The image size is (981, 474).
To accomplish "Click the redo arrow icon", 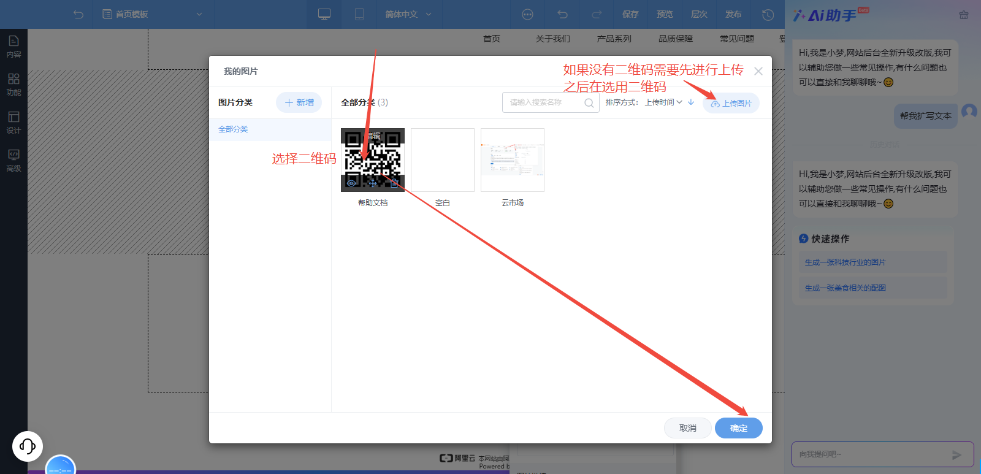I will click(597, 14).
